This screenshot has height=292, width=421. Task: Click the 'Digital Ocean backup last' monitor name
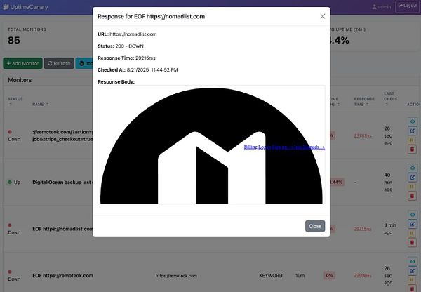62,182
